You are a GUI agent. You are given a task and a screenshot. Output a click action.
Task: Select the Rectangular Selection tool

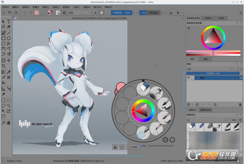[3, 100]
